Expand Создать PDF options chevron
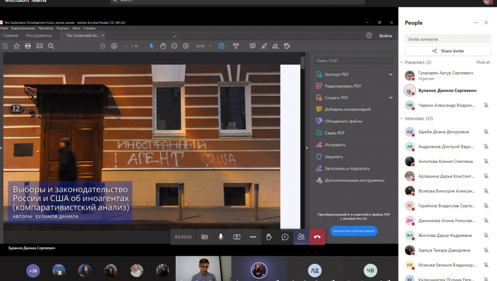 (391, 98)
